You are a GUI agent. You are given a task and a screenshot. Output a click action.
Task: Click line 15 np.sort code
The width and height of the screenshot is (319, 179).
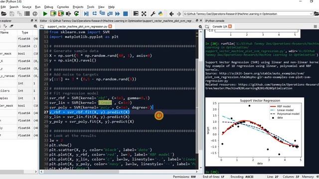pos(101,56)
